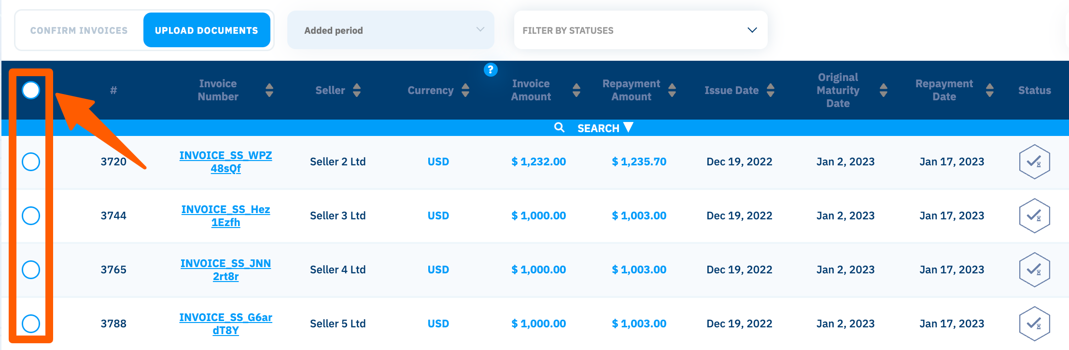Select invoice row 3720 checkbox
The image size is (1069, 350).
click(31, 162)
